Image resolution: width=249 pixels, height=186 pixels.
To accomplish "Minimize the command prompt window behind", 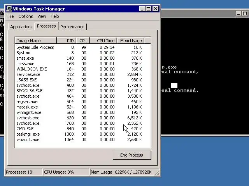I will point(238,14).
